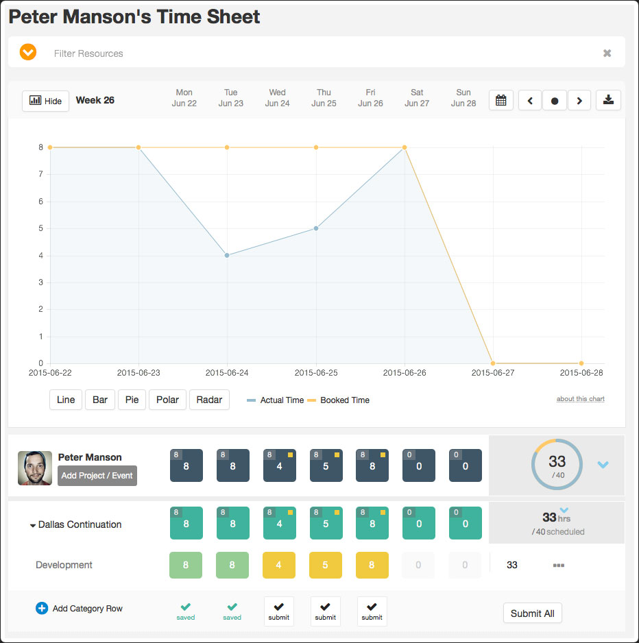Switch chart to Polar type
Viewport: 639px width, 643px height.
pos(167,400)
